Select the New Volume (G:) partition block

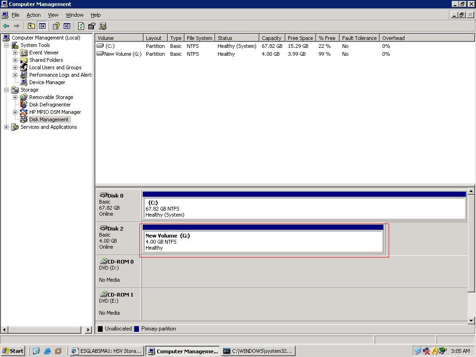pyautogui.click(x=263, y=238)
